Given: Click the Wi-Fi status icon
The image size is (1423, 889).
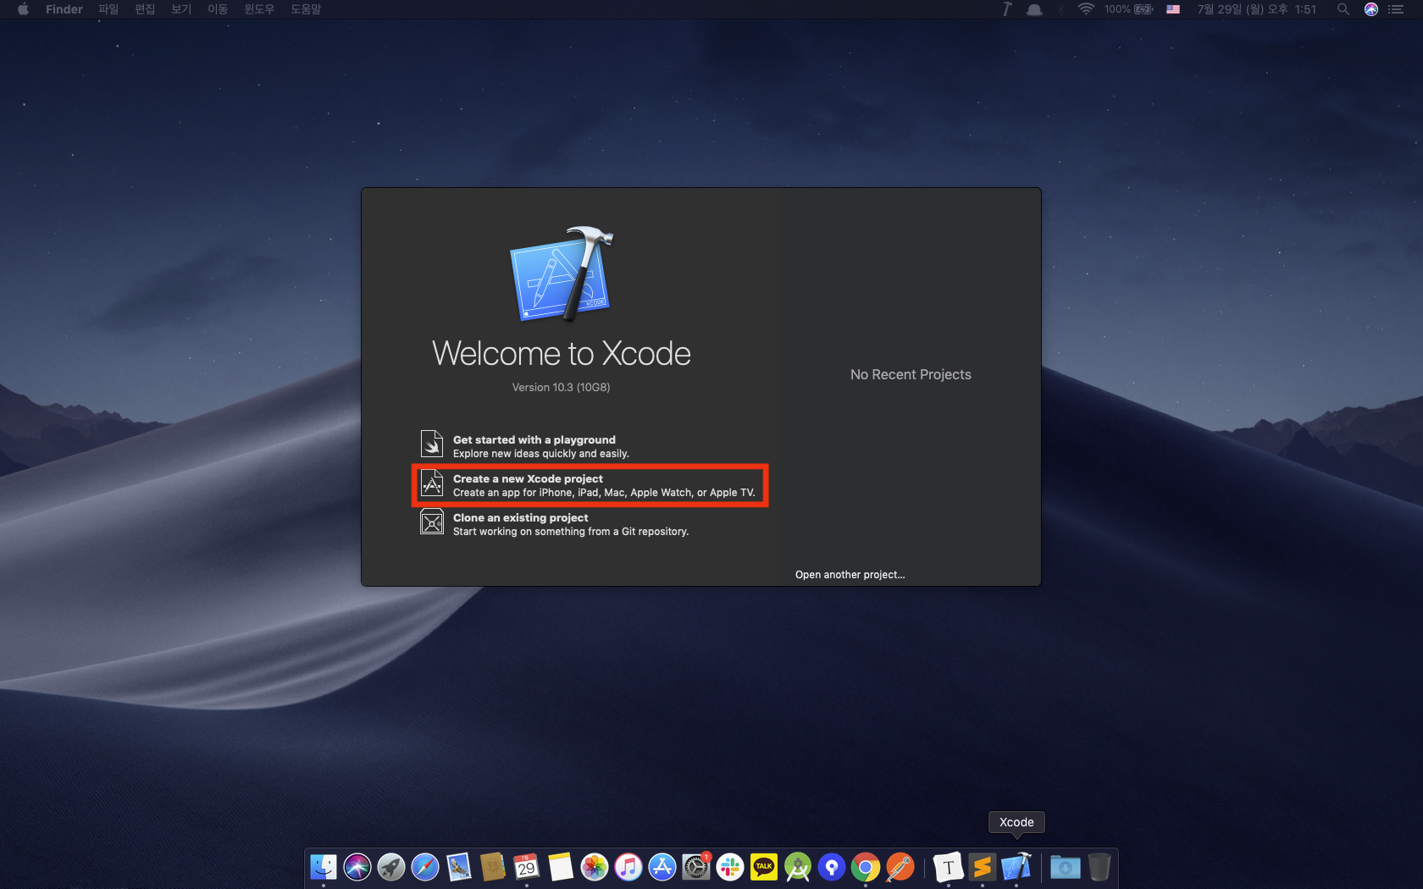Looking at the screenshot, I should click(1086, 9).
